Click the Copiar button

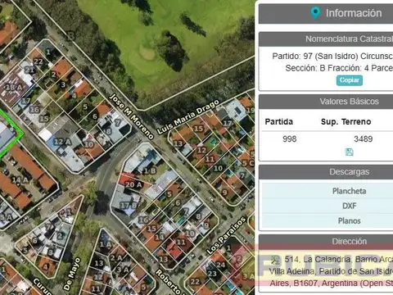[x=350, y=80]
